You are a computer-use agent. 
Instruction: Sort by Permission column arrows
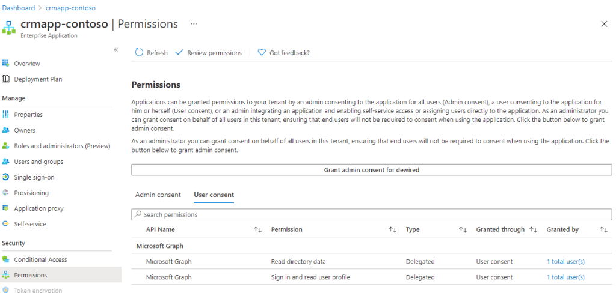392,229
